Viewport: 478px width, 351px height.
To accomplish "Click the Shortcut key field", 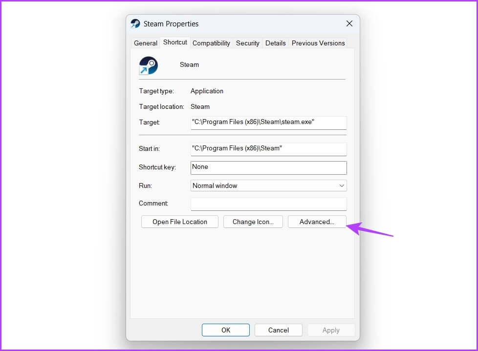I will [269, 168].
